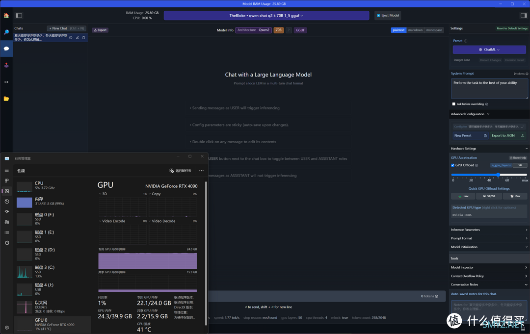The image size is (530, 334).
Task: Switch message display to markdown
Action: [x=415, y=30]
